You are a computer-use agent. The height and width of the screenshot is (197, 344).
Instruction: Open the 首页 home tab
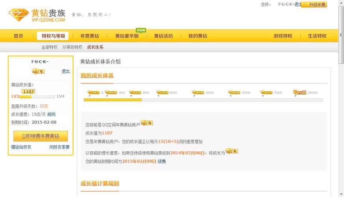(18, 36)
